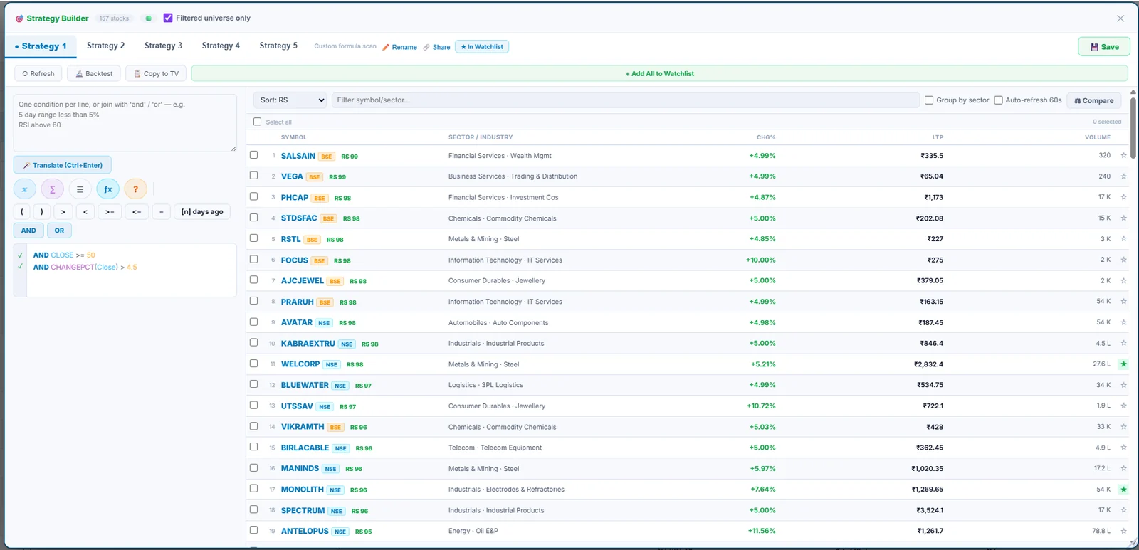Star the FOCUS row watchlist icon

[x=1124, y=260]
